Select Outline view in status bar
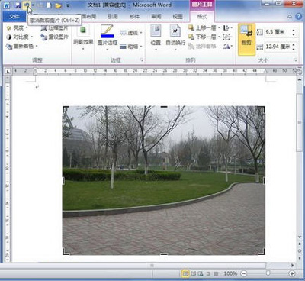The width and height of the screenshot is (305, 281). point(208,273)
